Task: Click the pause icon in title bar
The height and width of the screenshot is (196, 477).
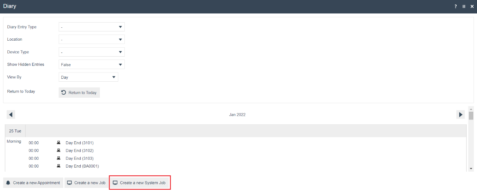Action: coord(464,7)
